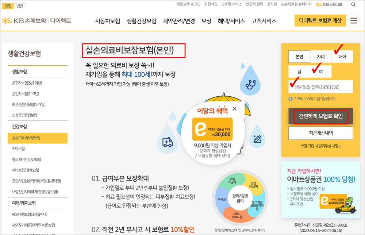Select 보험진단시작하기(건강맞춤보험) in sidebar
The width and height of the screenshot is (365, 235).
[x=35, y=192]
